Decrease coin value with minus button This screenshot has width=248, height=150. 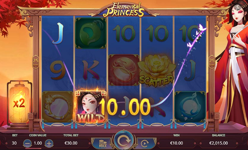27,143
